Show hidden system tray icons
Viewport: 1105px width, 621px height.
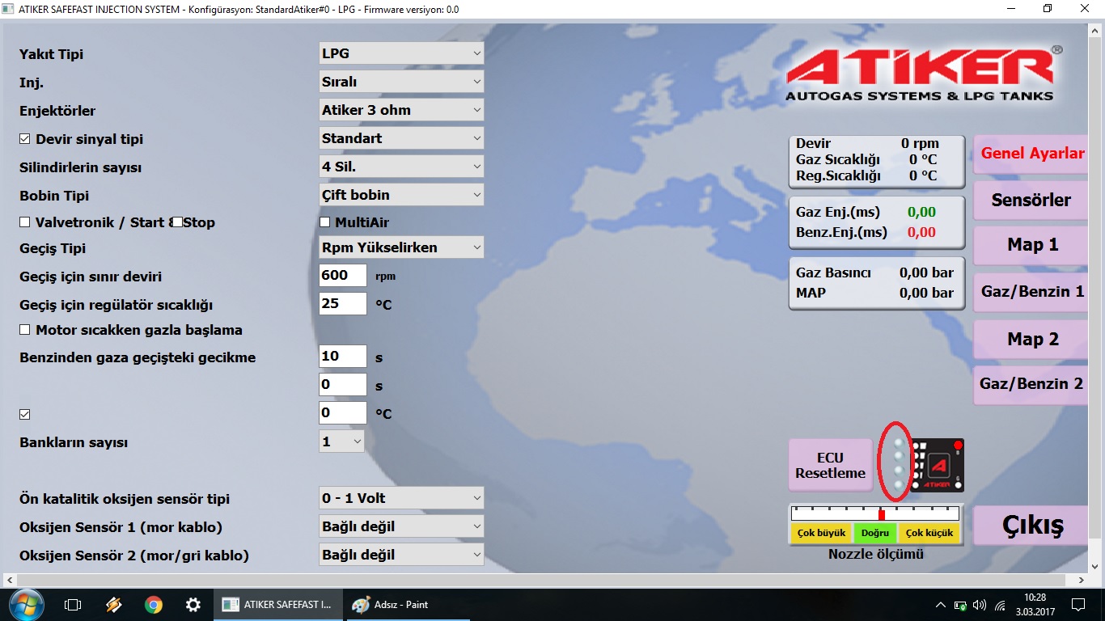[x=940, y=605]
